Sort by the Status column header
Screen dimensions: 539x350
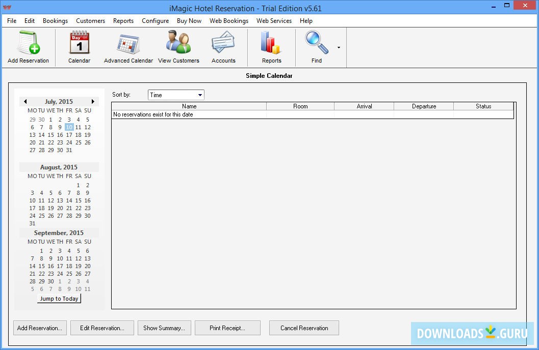(x=483, y=106)
